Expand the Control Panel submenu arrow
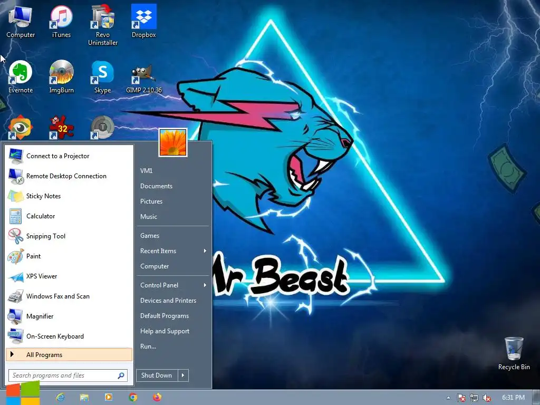Screen dimensions: 540x405 click(x=205, y=285)
